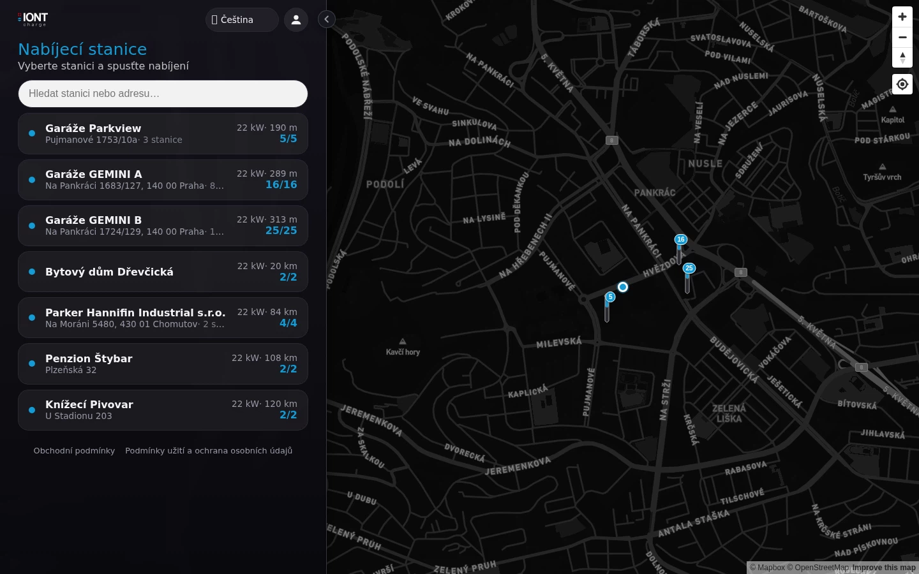Focus the station or address search field
The image size is (919, 574).
(163, 94)
